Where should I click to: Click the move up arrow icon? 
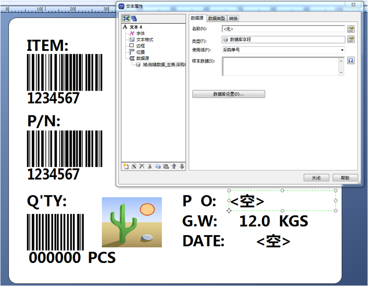pos(174,166)
